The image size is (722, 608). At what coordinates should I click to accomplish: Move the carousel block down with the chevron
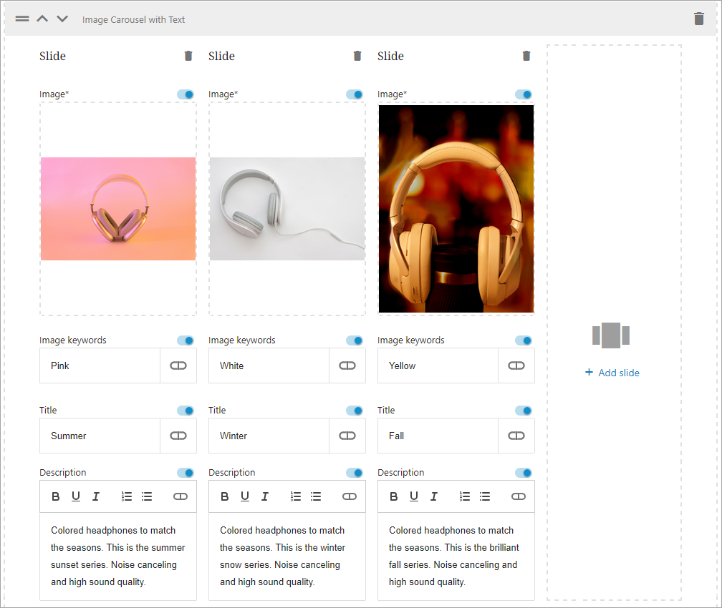click(62, 19)
